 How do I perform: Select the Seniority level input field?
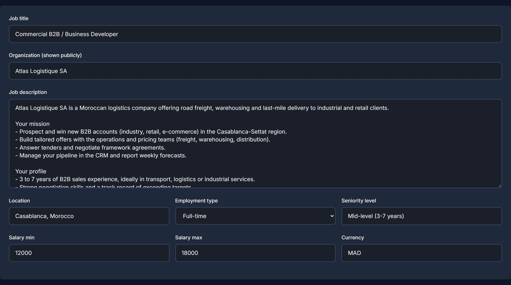[422, 216]
